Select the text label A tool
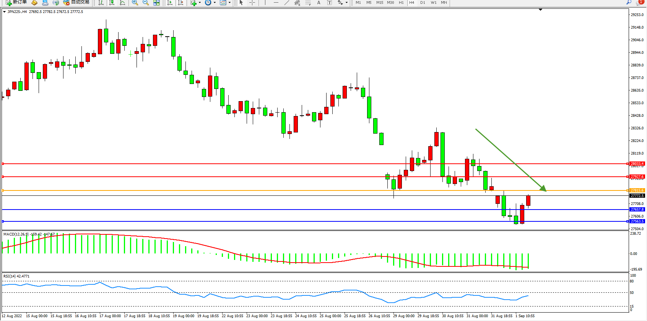The width and height of the screenshot is (647, 321). point(319,3)
